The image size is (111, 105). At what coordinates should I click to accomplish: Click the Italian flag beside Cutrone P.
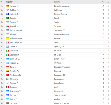(x=7, y=51)
